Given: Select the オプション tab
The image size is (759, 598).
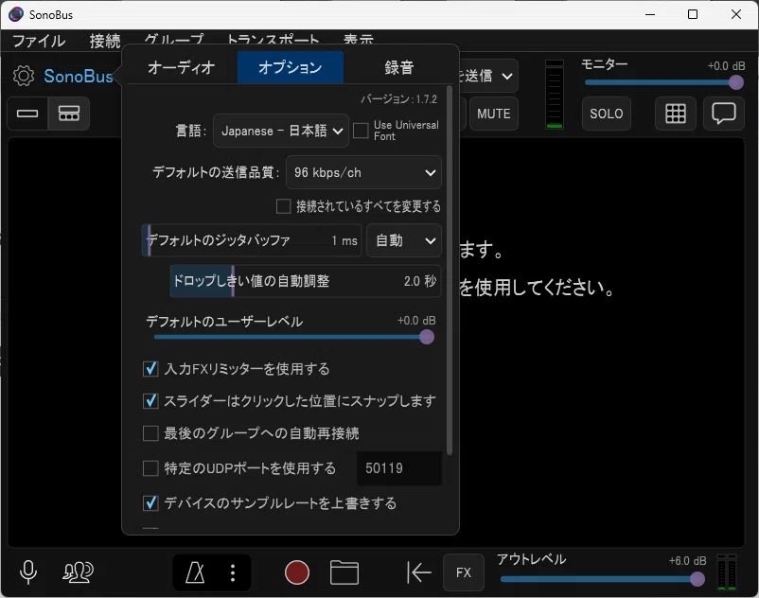Looking at the screenshot, I should click(x=291, y=67).
